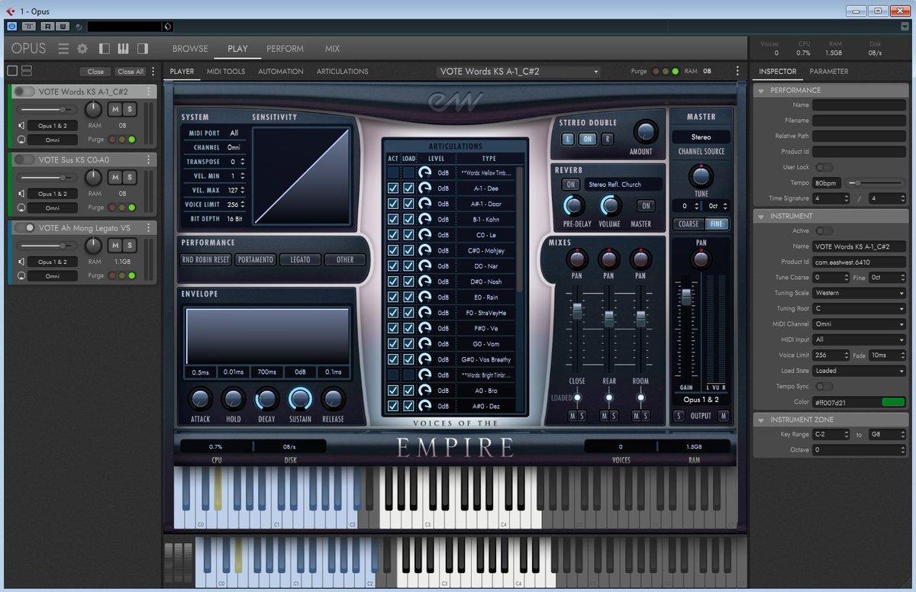916x592 pixels.
Task: Open the PARAMETER tab in right panel
Action: coord(829,72)
